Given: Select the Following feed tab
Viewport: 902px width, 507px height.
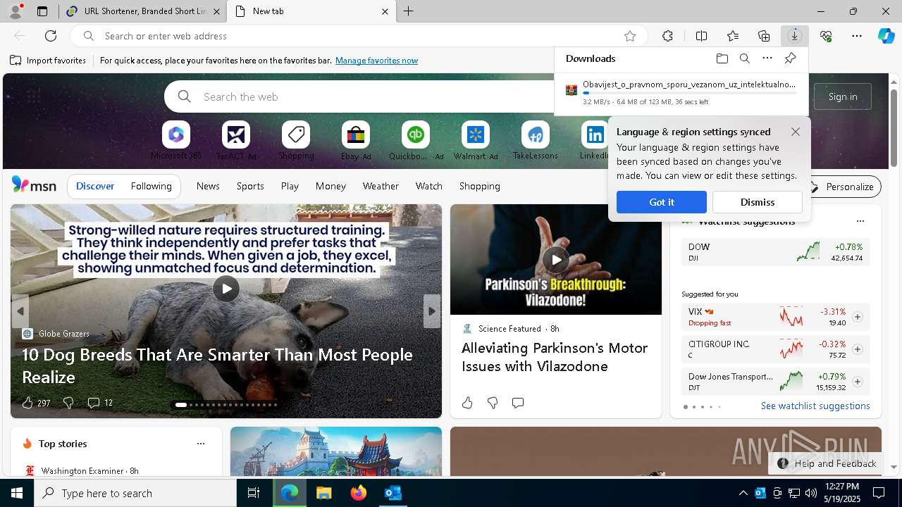Looking at the screenshot, I should point(151,186).
